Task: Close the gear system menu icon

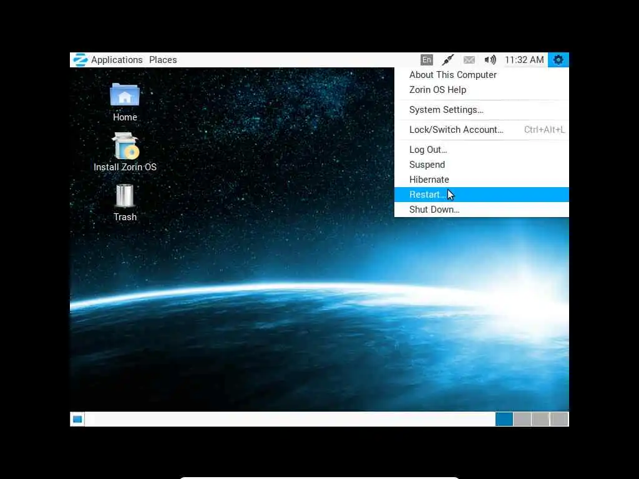Action: pos(559,60)
